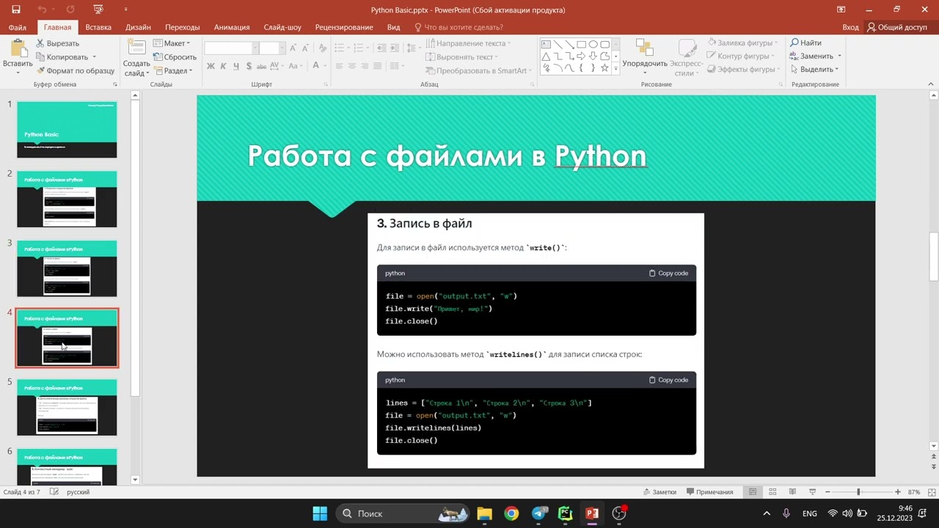Toggle italic К formatting
The image size is (939, 528).
[224, 66]
